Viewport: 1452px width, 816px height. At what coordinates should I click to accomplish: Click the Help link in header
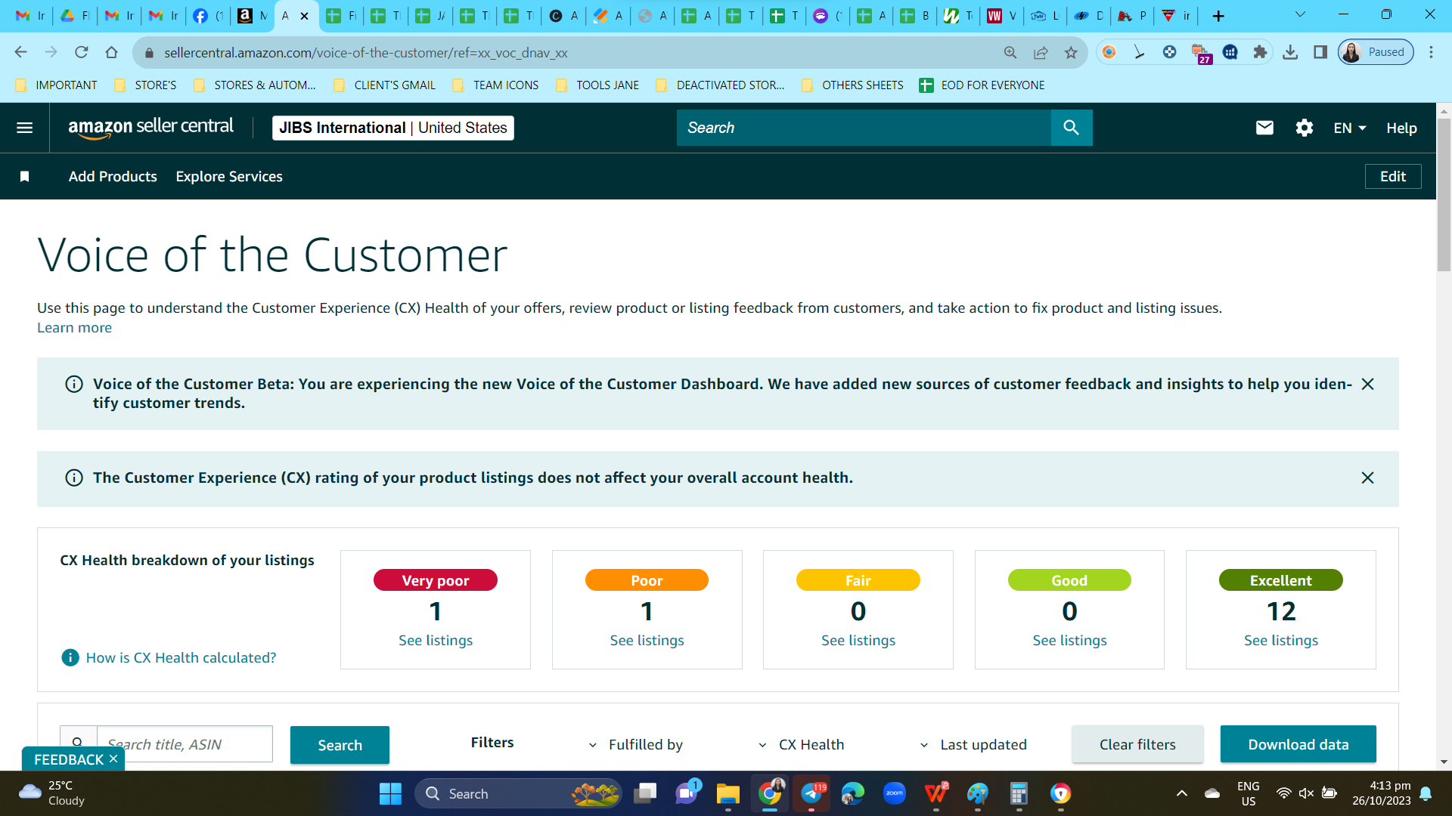pos(1401,128)
